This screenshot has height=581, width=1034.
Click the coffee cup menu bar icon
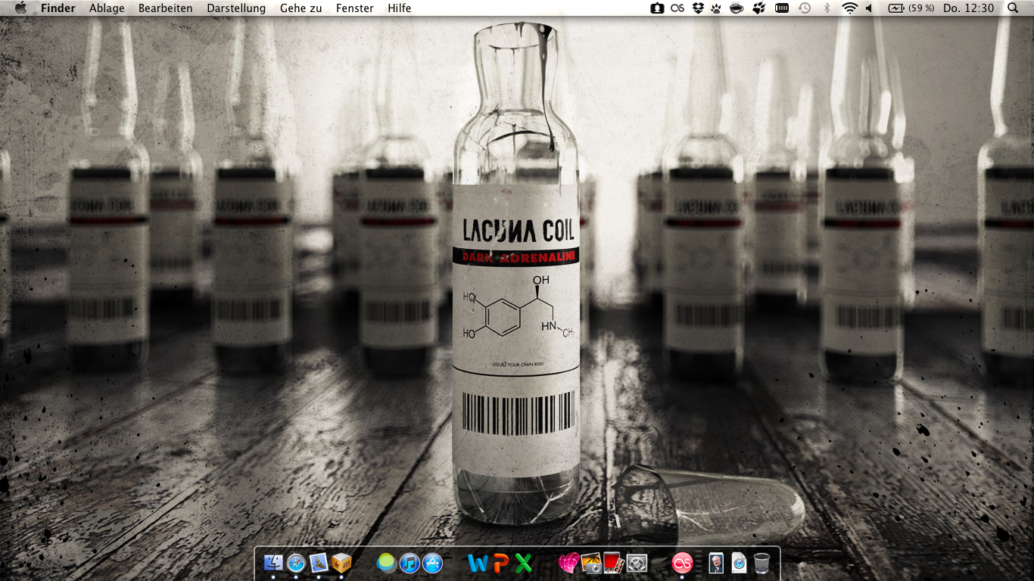point(736,8)
